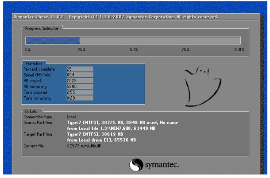Click the Target Partition label
This screenshot has height=178, width=270.
point(38,134)
